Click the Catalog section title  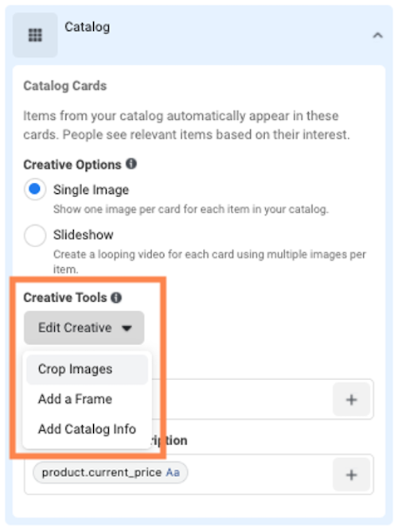tap(87, 27)
